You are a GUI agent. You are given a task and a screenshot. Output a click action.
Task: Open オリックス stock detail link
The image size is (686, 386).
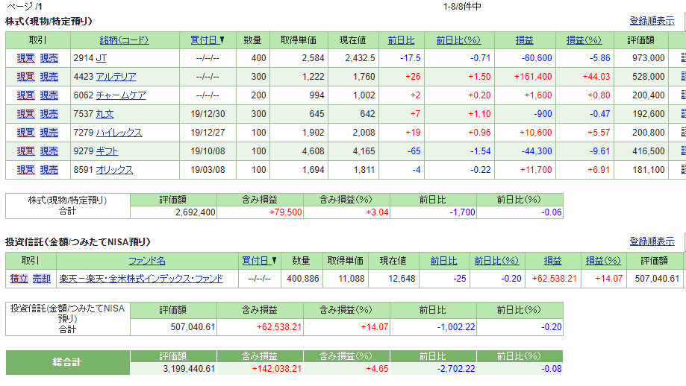[x=114, y=170]
